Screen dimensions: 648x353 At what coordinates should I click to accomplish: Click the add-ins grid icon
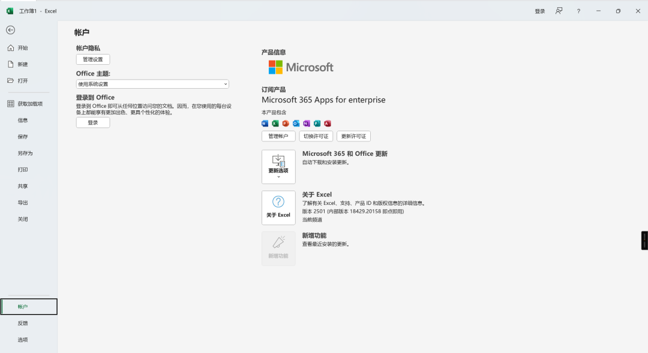point(11,104)
